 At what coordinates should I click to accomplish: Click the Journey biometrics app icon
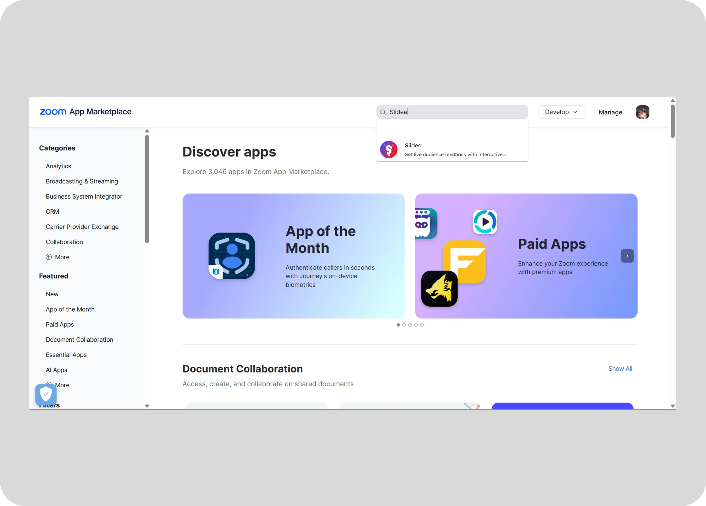click(x=232, y=256)
